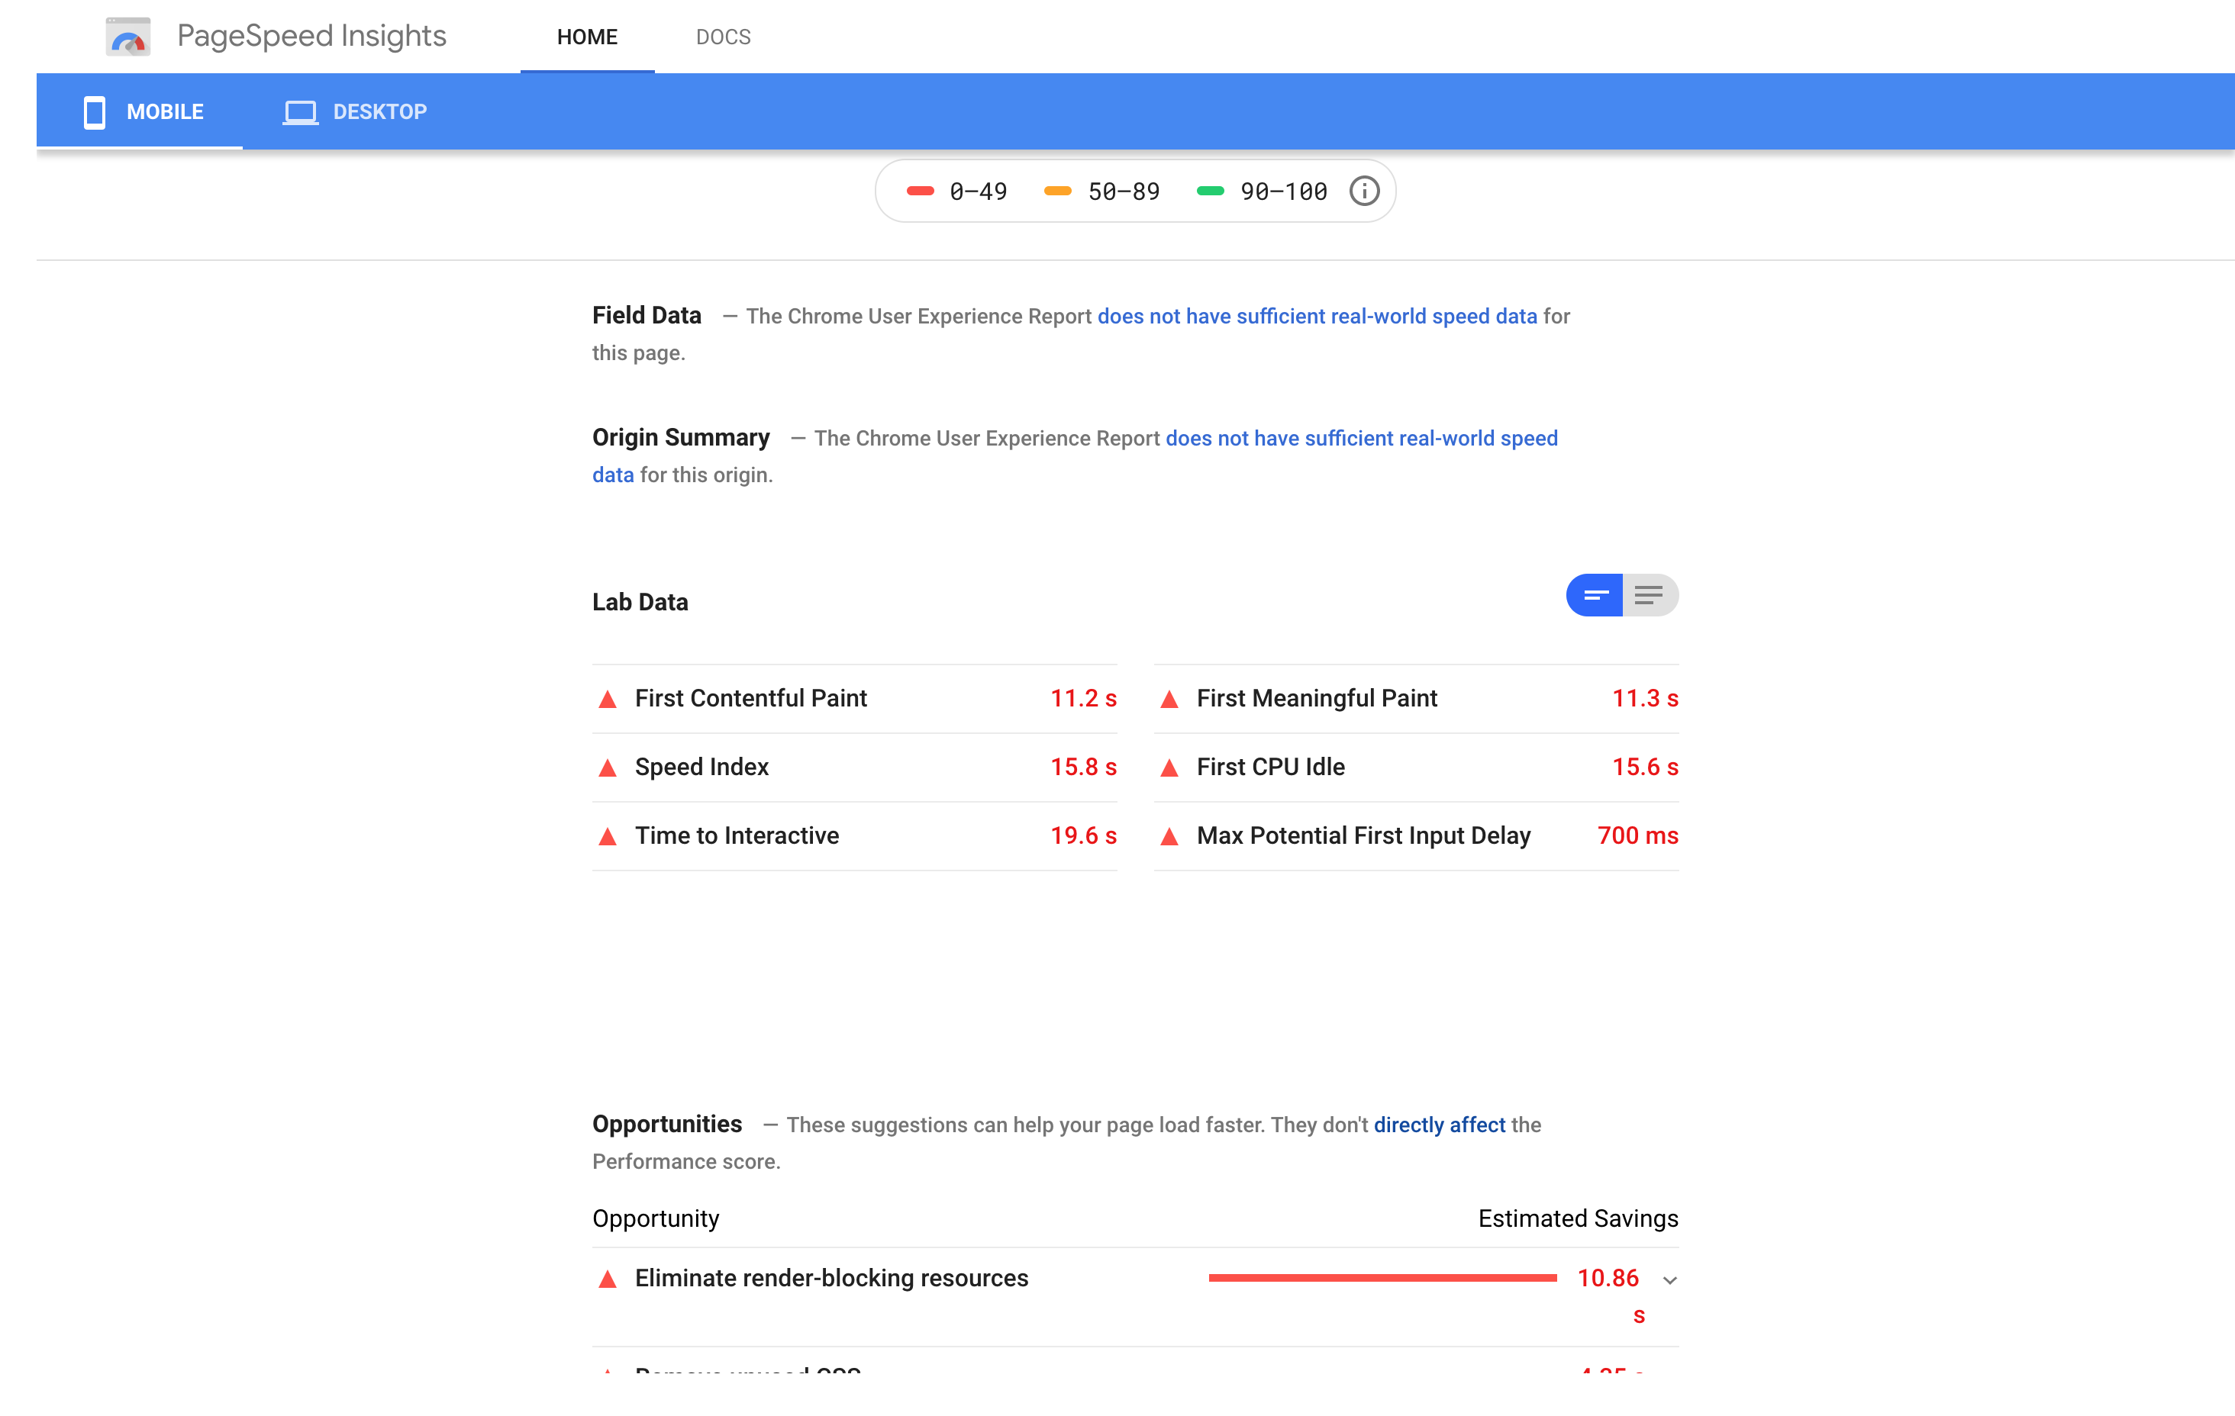The width and height of the screenshot is (2235, 1416).
Task: Click the render-blocking savings red bar
Action: point(1382,1279)
